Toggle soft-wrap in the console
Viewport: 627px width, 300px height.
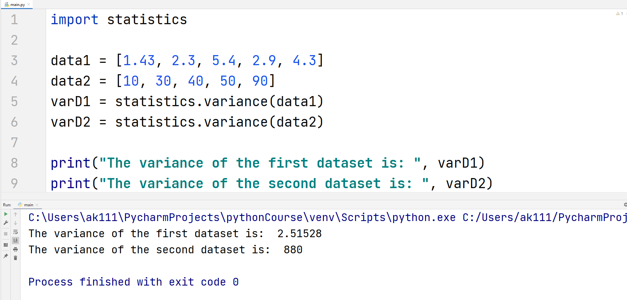(x=15, y=232)
